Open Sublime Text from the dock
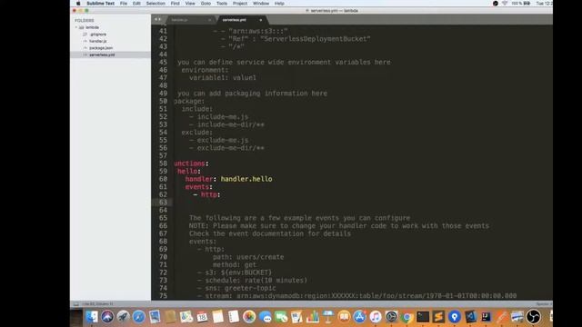The height and width of the screenshot is (327, 582). click(438, 317)
